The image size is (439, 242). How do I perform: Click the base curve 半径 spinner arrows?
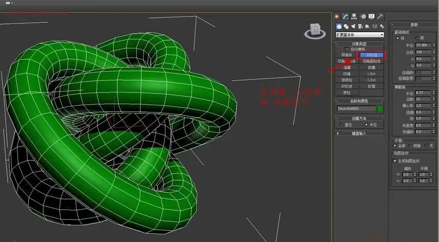(434, 45)
